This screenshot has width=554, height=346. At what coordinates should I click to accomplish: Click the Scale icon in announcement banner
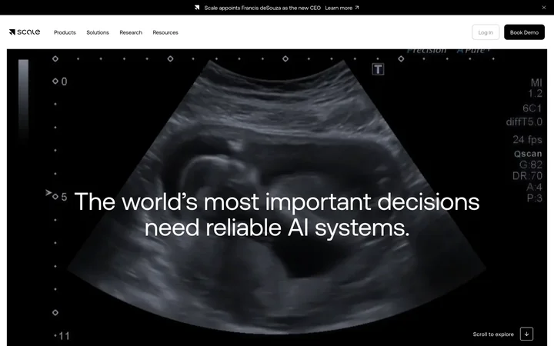coord(197,8)
